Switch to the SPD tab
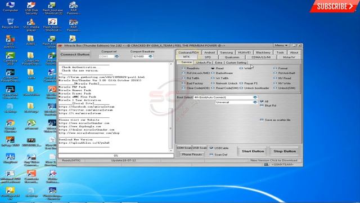This screenshot has width=360, height=203. click(x=208, y=57)
